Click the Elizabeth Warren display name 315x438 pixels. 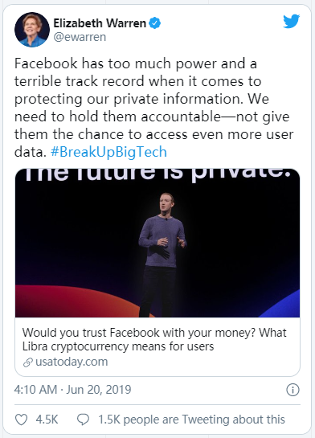point(100,23)
